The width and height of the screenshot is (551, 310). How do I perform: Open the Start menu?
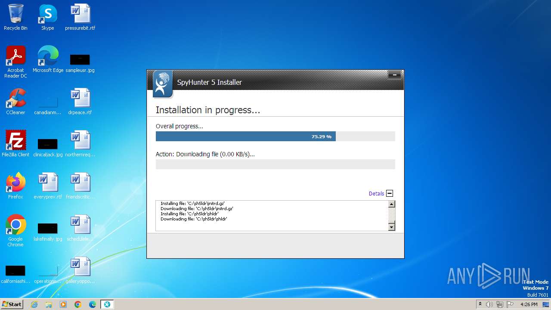pos(12,304)
